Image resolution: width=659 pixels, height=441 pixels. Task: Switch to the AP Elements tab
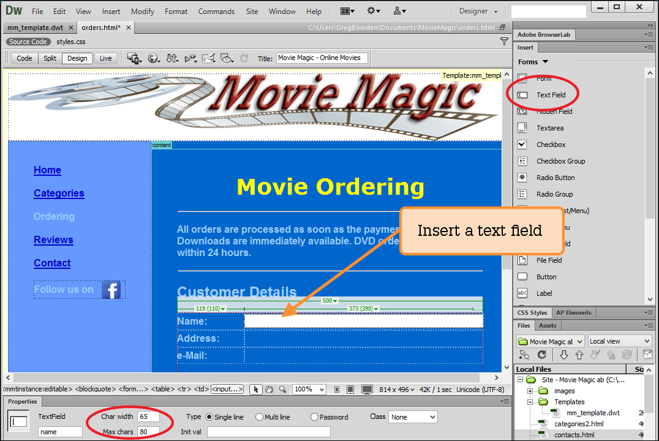(x=573, y=313)
